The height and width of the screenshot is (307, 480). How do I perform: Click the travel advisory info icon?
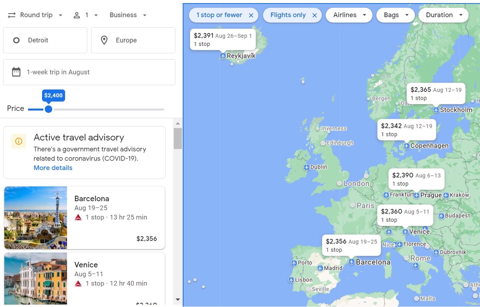(x=18, y=141)
